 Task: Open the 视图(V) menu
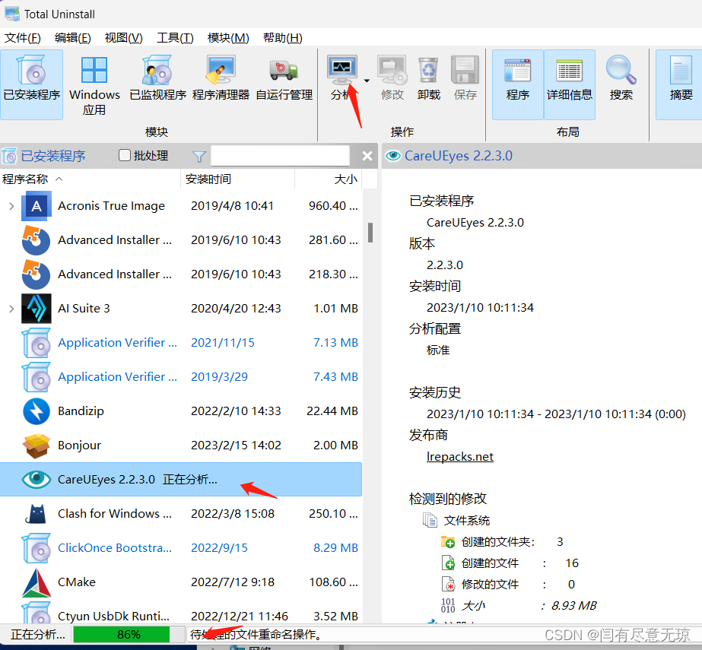123,37
